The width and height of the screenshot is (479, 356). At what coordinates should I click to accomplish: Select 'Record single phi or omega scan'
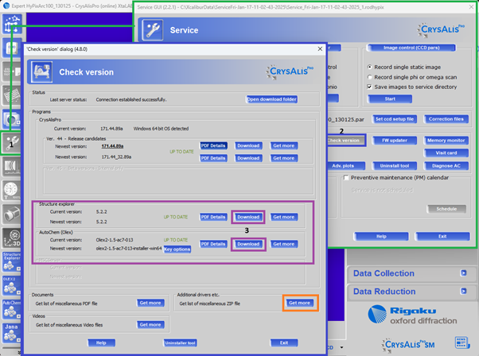pos(370,77)
